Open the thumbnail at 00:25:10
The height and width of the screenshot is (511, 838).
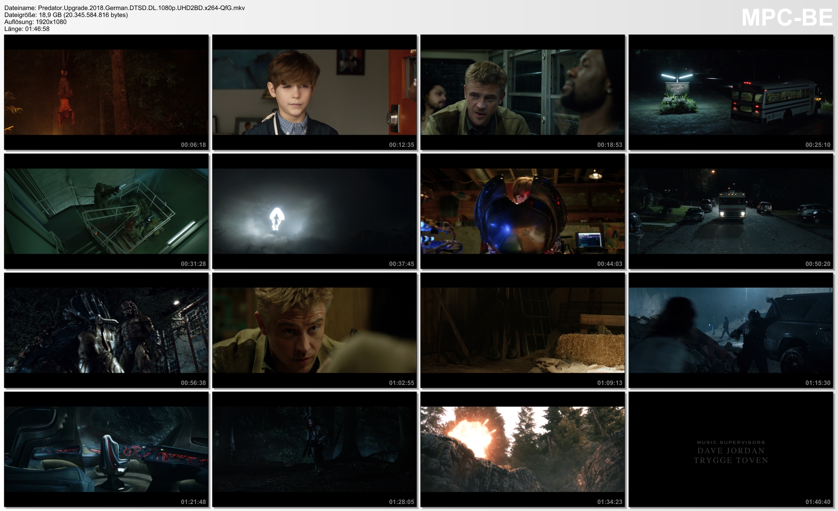(x=731, y=92)
